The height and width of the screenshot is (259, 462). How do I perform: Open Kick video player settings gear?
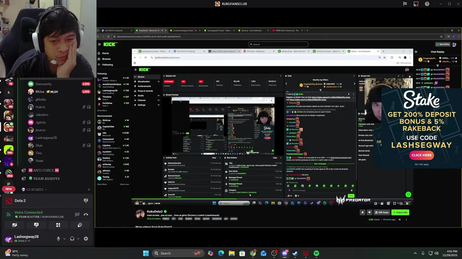point(407,203)
